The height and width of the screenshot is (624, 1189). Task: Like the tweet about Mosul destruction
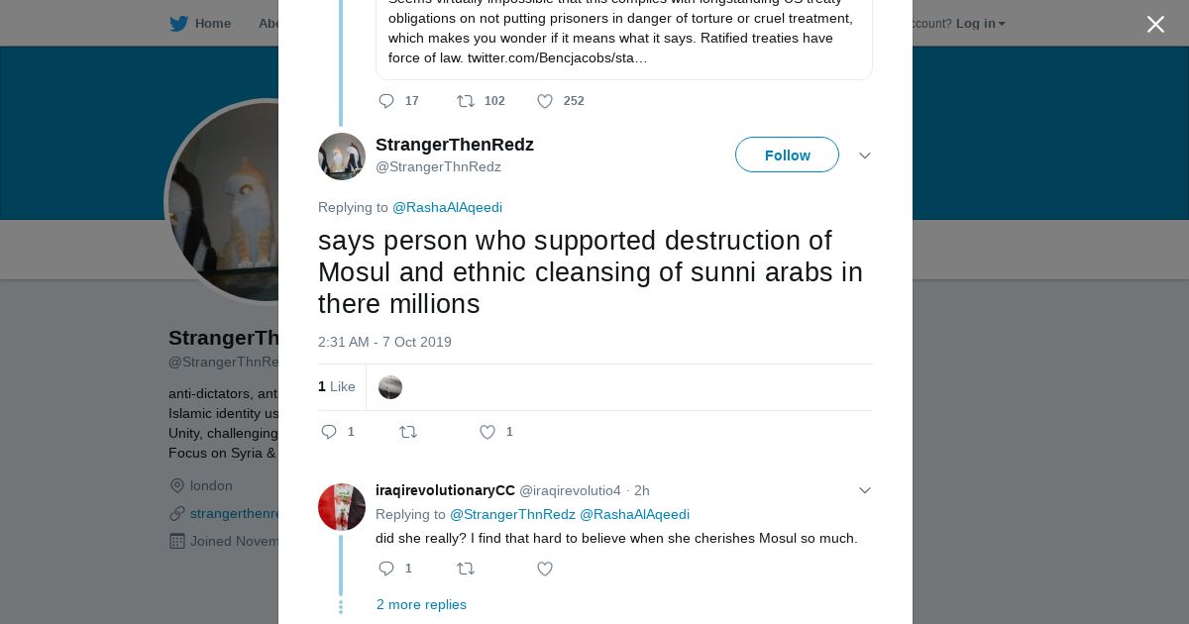tap(487, 432)
